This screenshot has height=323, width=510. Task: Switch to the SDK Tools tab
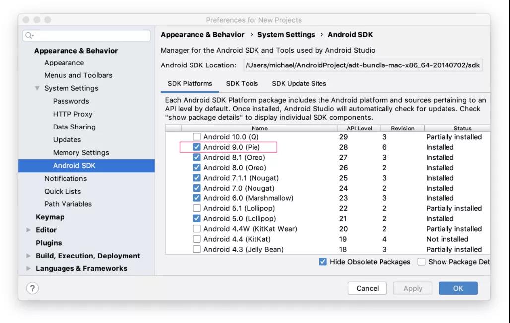coord(242,83)
